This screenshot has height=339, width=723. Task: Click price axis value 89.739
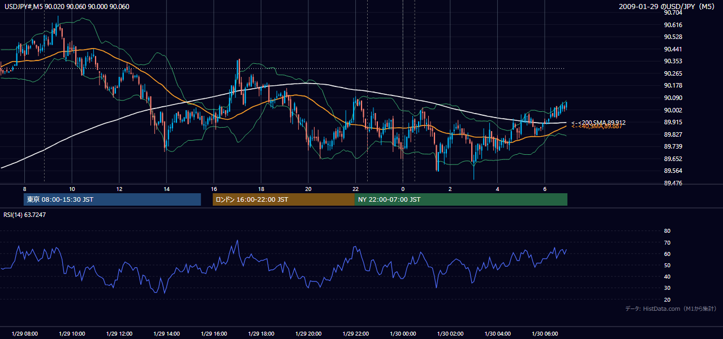pyautogui.click(x=673, y=146)
